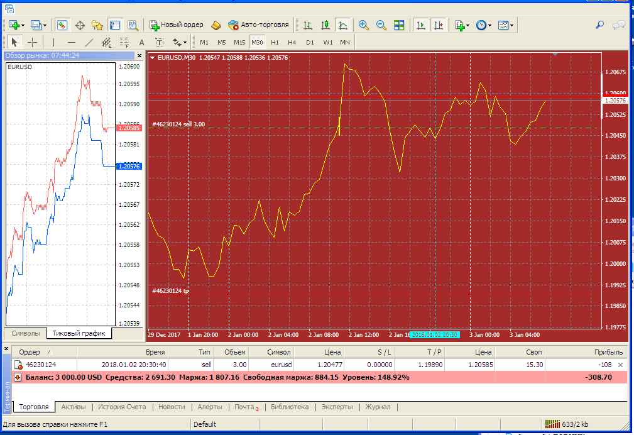Switch to M5 timeframe
This screenshot has height=435, width=634.
(222, 42)
